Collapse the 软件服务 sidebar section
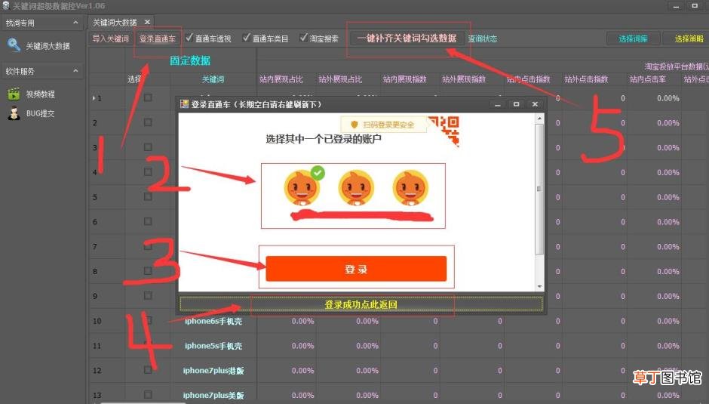This screenshot has width=709, height=404. point(75,71)
